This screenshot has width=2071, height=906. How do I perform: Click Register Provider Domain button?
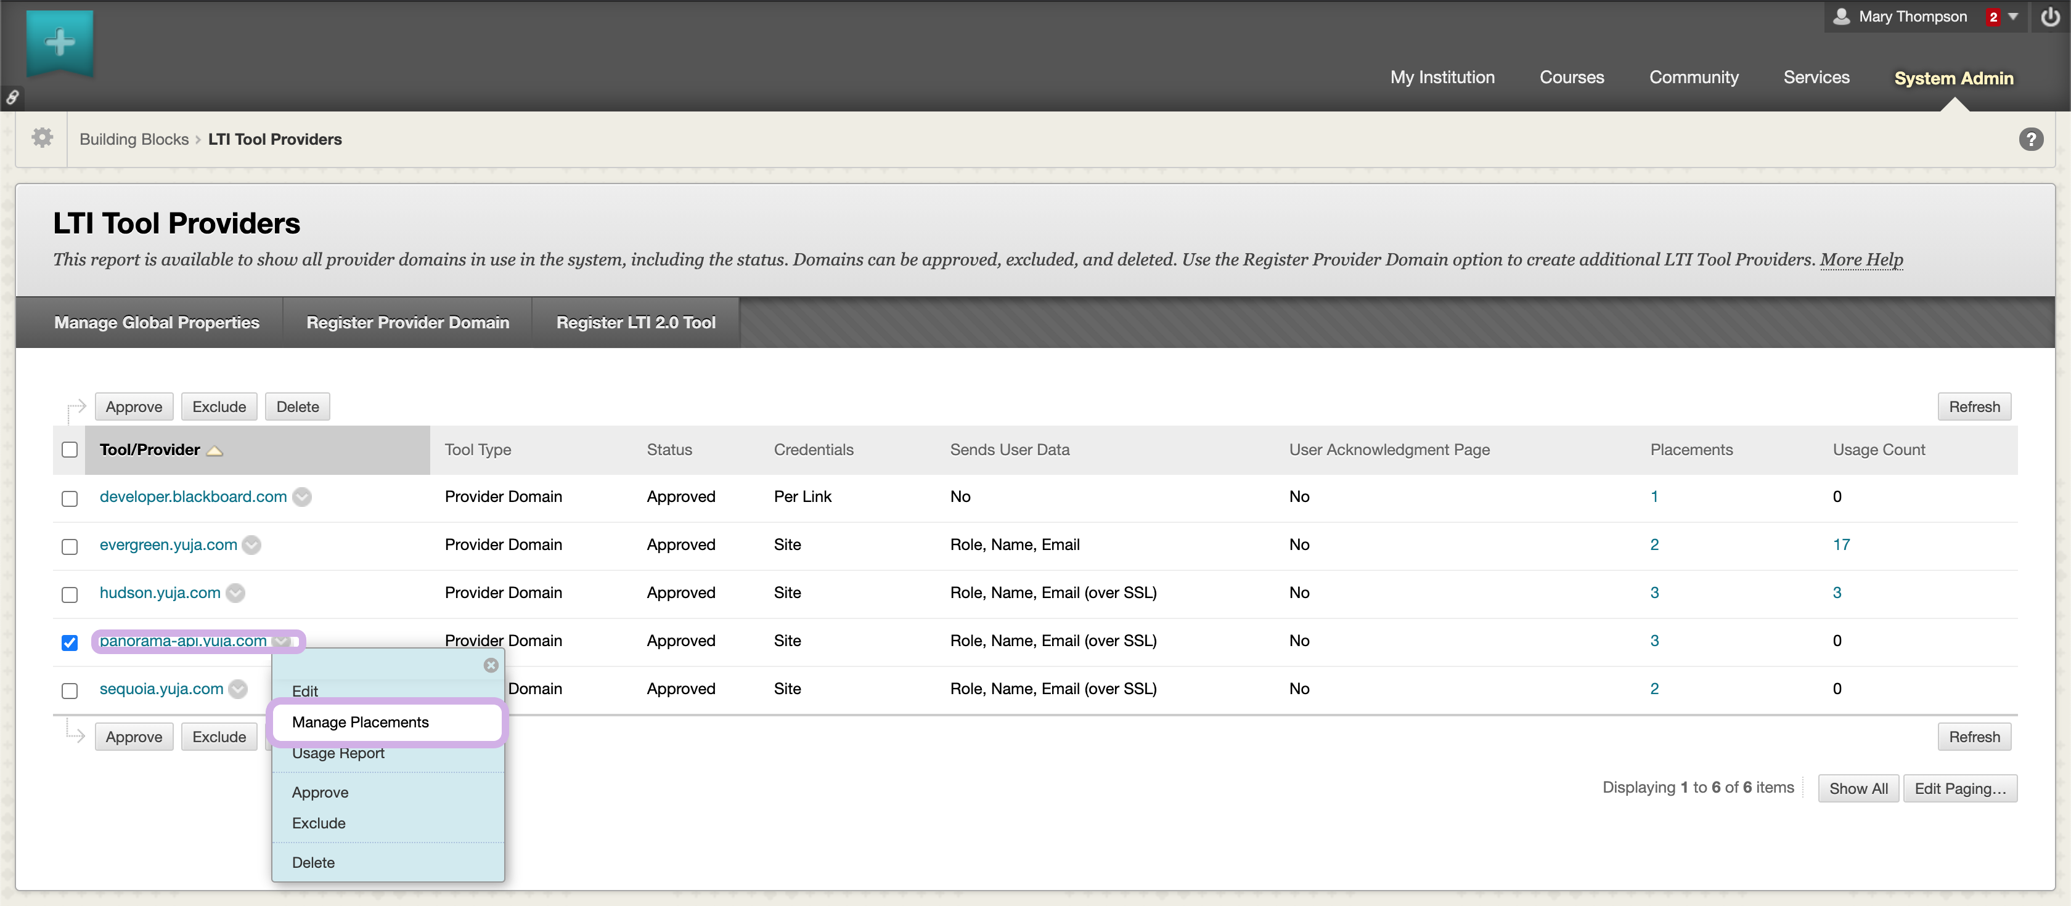[x=407, y=323]
